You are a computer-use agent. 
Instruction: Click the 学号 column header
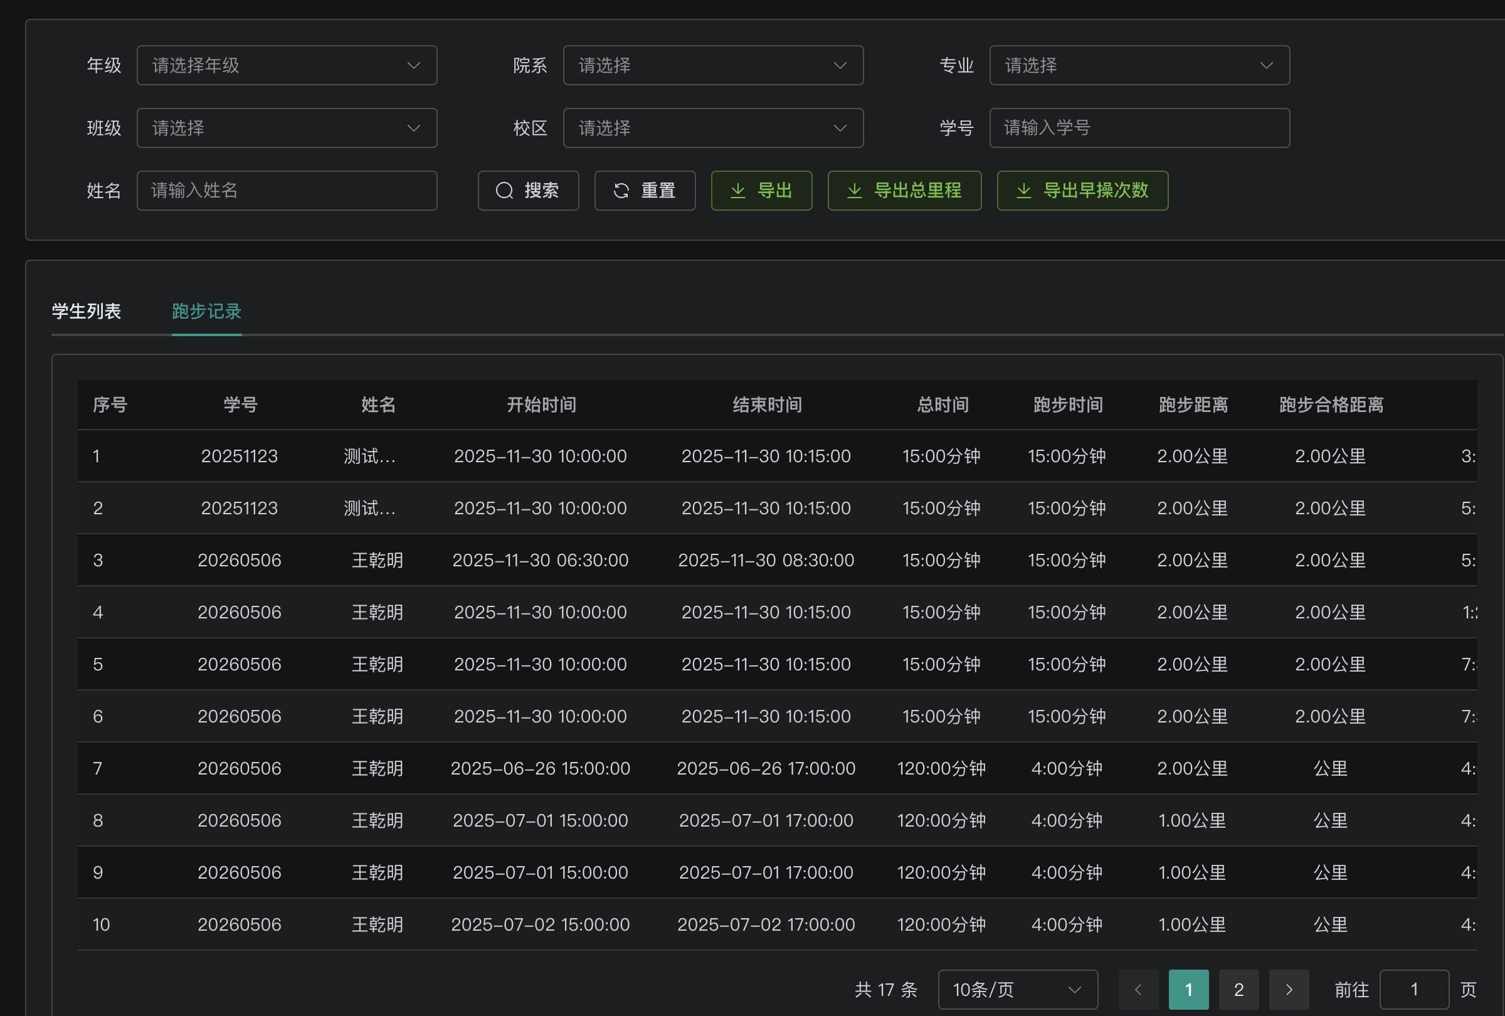coord(240,405)
